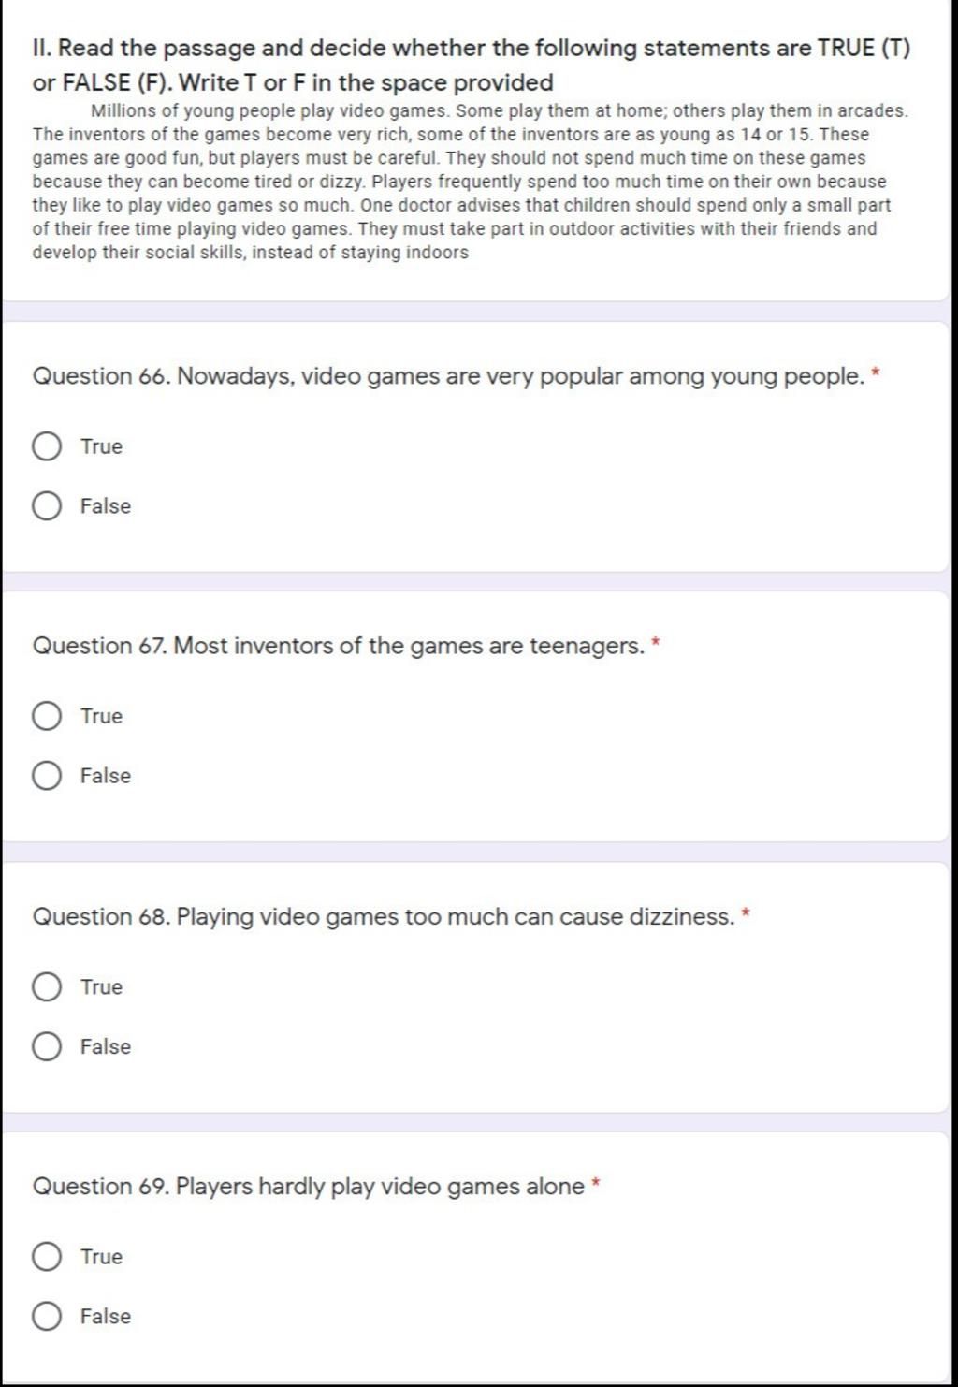This screenshot has width=958, height=1387.
Task: Click the 'True' label under Question 66
Action: tap(101, 446)
